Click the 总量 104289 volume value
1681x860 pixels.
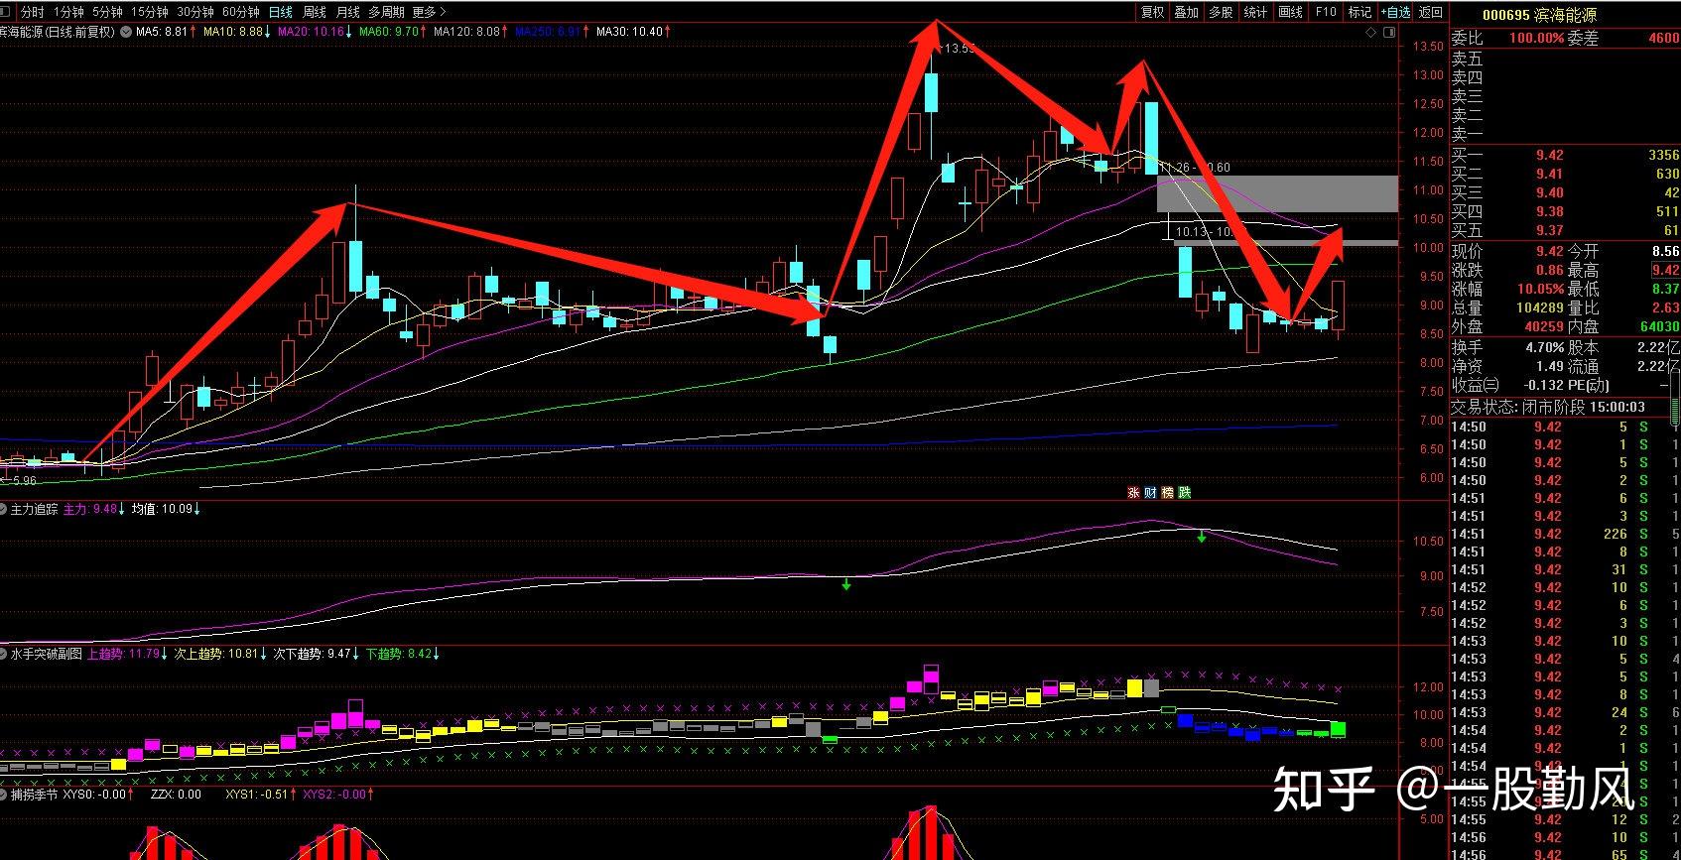pyautogui.click(x=1540, y=307)
